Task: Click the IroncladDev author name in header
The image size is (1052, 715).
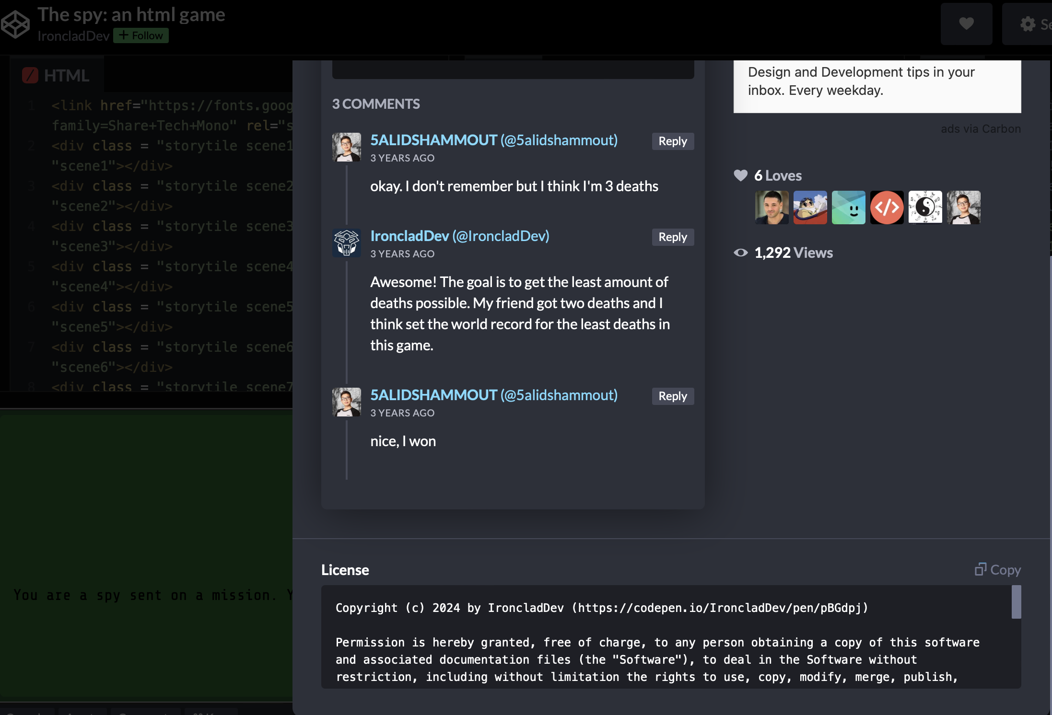Action: click(x=73, y=36)
